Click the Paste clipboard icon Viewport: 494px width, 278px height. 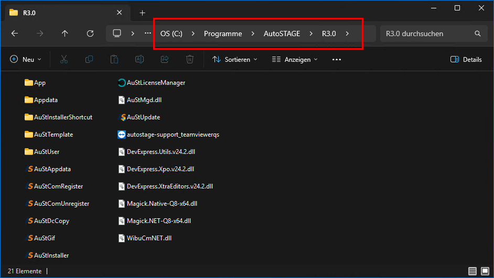pos(114,60)
